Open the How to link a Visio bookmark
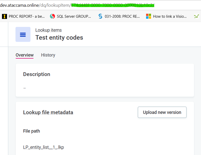The width and height of the screenshot is (201, 155). 170,16
